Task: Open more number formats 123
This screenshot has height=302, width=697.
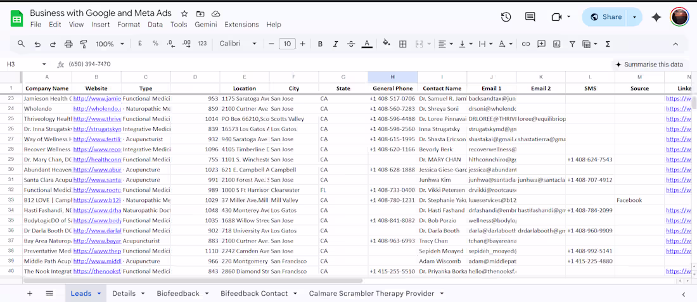Action: [202, 44]
